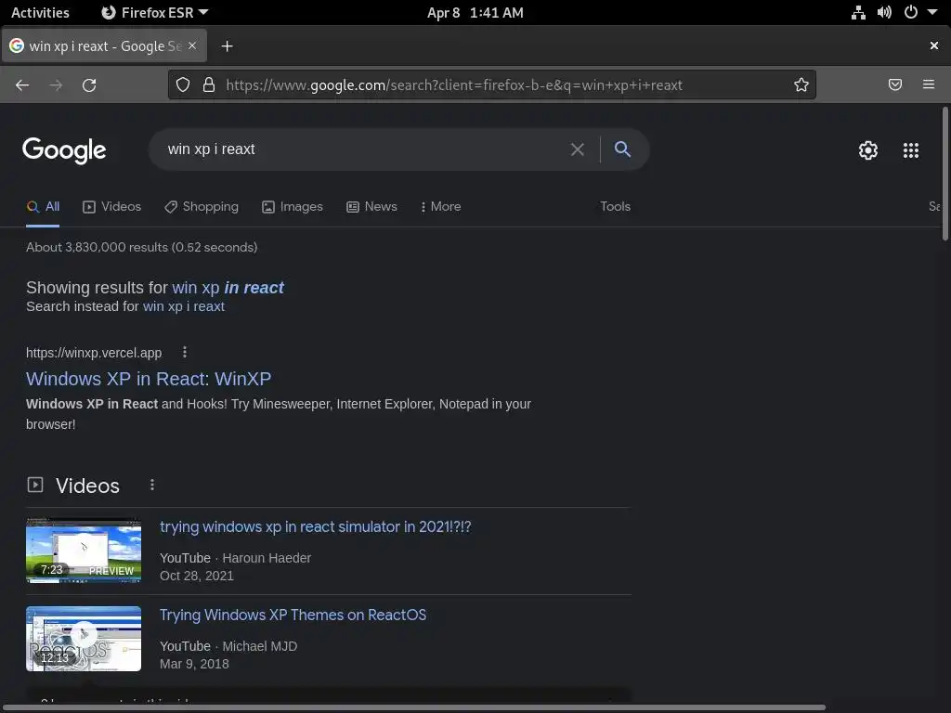Open options for winxp.vercel.app result
The height and width of the screenshot is (713, 951).
(x=185, y=352)
